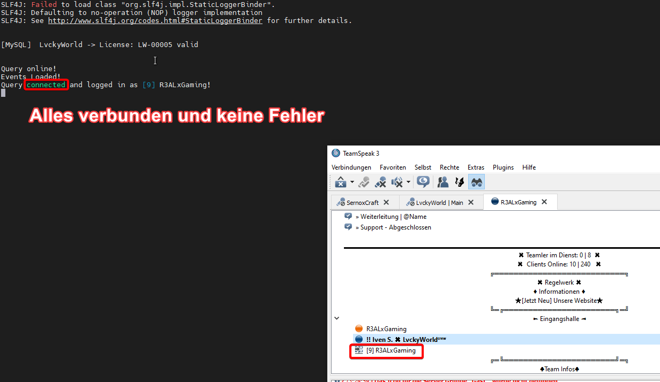Image resolution: width=660 pixels, height=382 pixels.
Task: Open the contacts manager toolbar icon
Action: click(x=443, y=182)
